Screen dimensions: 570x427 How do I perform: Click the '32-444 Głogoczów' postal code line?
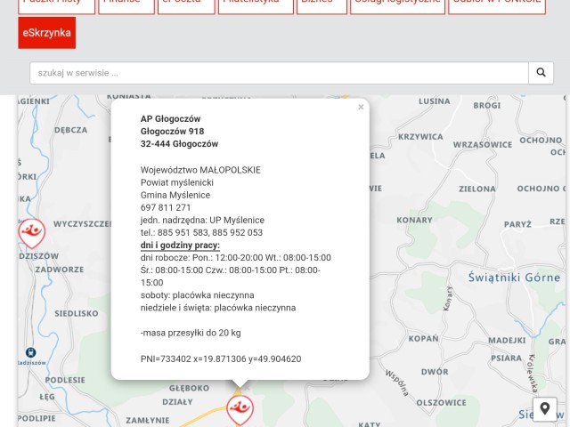[179, 144]
